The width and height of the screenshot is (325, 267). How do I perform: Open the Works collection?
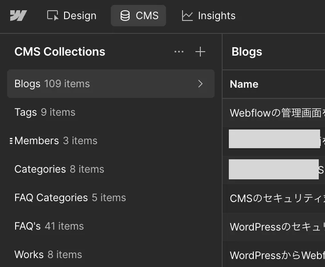[x=111, y=255]
